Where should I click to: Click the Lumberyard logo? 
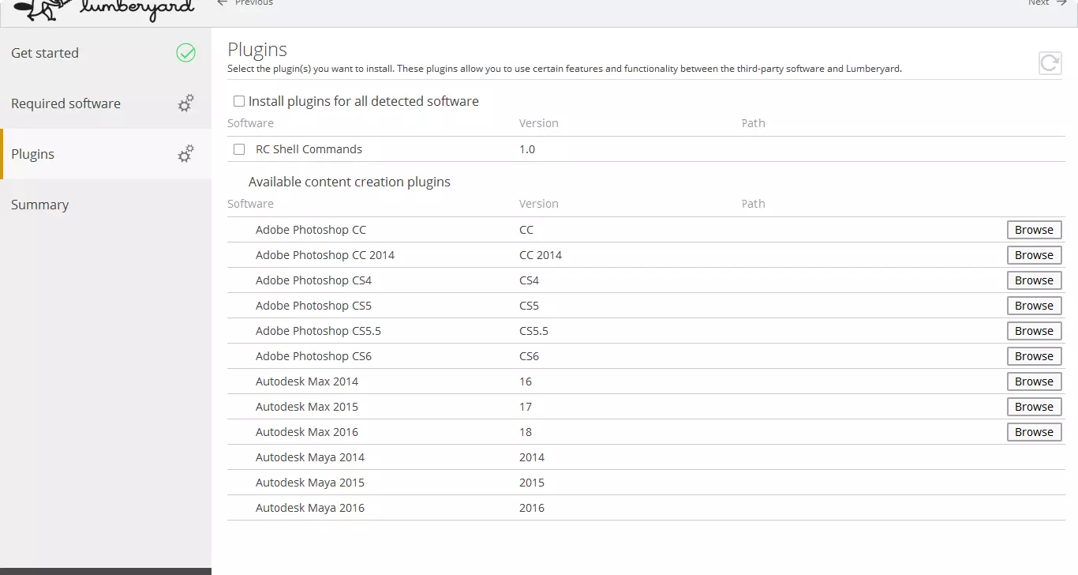[x=104, y=9]
